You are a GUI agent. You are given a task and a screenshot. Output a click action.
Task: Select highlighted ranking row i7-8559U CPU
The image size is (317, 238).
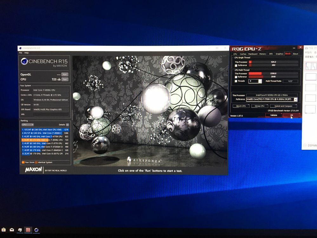pyautogui.click(x=45, y=140)
